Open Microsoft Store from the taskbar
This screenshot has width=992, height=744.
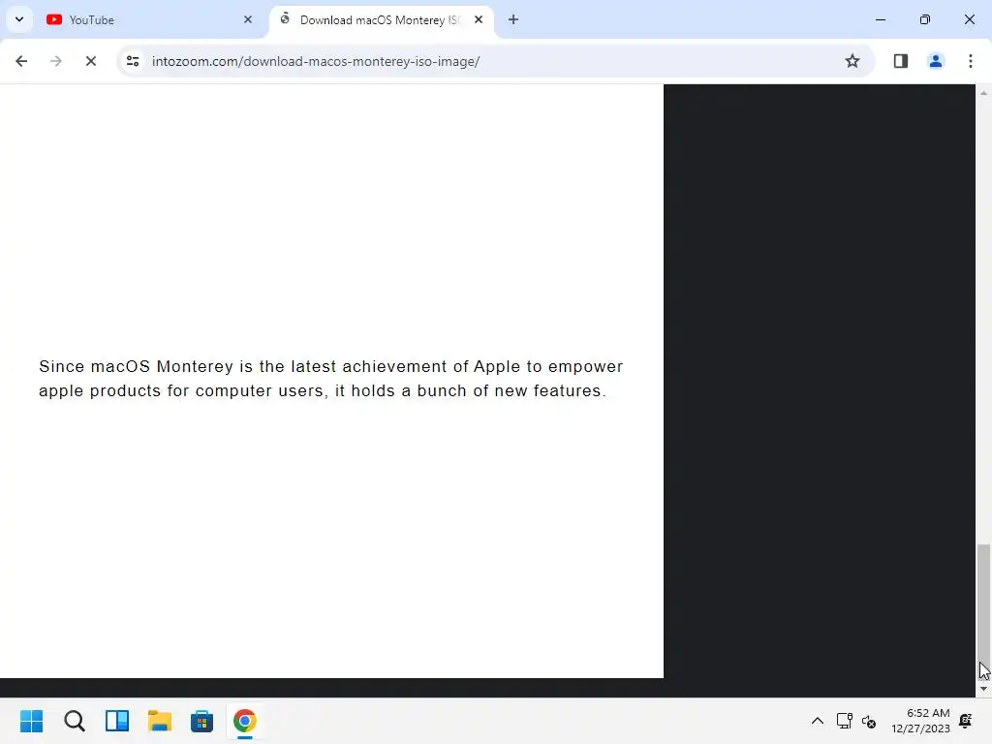[201, 721]
